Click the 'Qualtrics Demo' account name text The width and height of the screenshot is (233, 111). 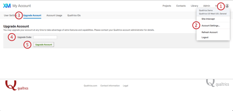coord(206,10)
